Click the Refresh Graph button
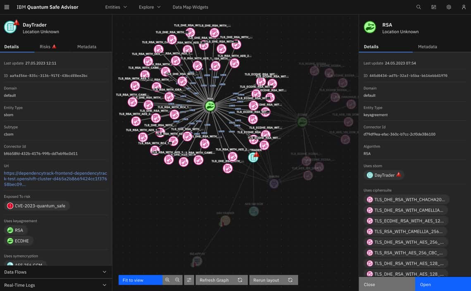This screenshot has height=291, width=471. (x=222, y=280)
